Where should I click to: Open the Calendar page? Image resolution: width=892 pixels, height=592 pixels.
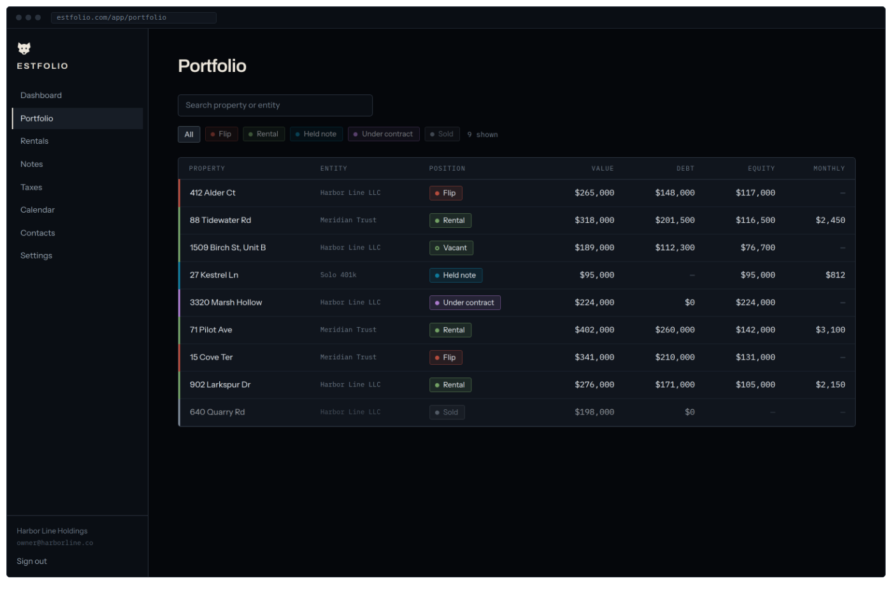click(x=38, y=210)
